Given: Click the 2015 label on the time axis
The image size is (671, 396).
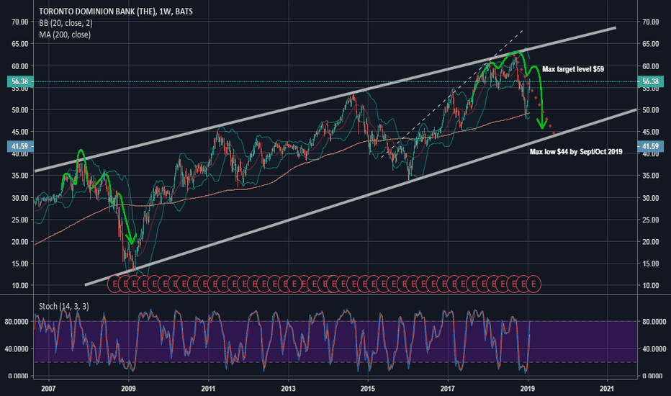Looking at the screenshot, I should click(x=368, y=388).
